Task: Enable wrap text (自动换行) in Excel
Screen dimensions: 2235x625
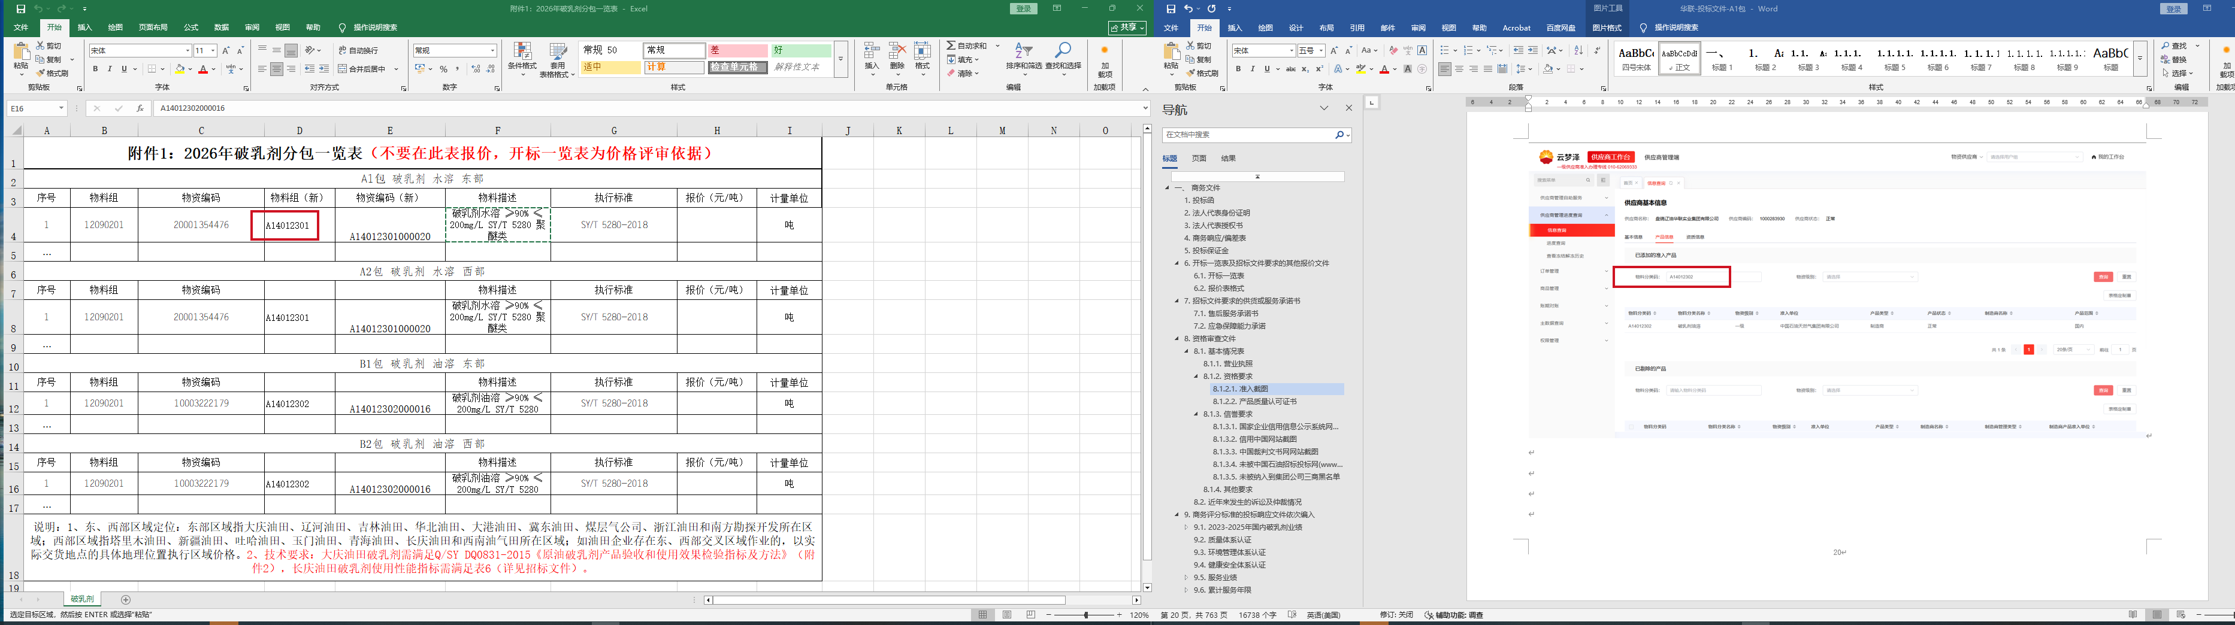Action: pyautogui.click(x=358, y=50)
